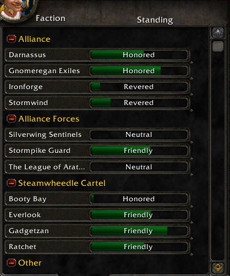Select the Darnassus faction row
Viewport: 230px width, 276px height.
[97, 55]
